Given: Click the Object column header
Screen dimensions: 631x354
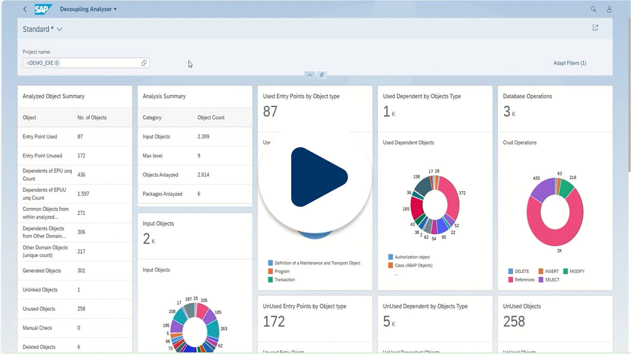Looking at the screenshot, I should (29, 118).
